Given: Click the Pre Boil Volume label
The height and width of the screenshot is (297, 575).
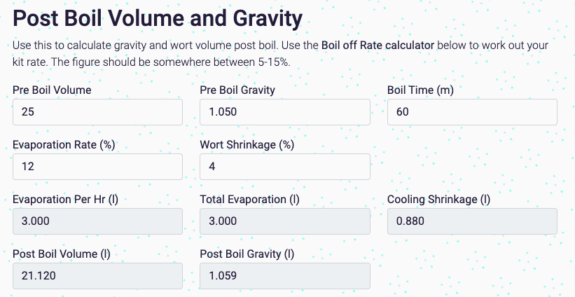Looking at the screenshot, I should [52, 90].
